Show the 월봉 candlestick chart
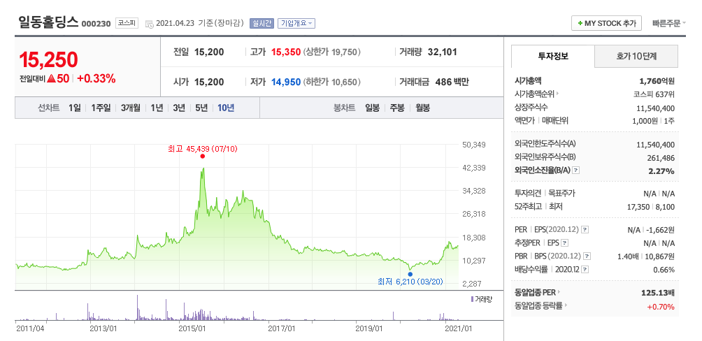The image size is (702, 341). click(422, 108)
